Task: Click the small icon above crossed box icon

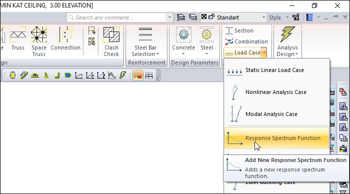Action: tap(91, 30)
